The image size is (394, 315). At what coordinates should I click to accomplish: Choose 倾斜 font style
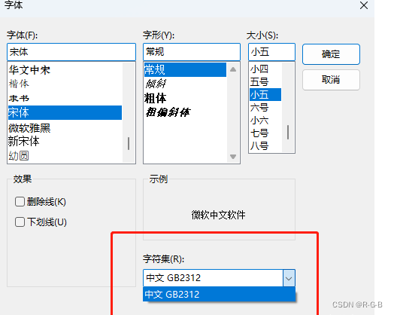coord(185,84)
